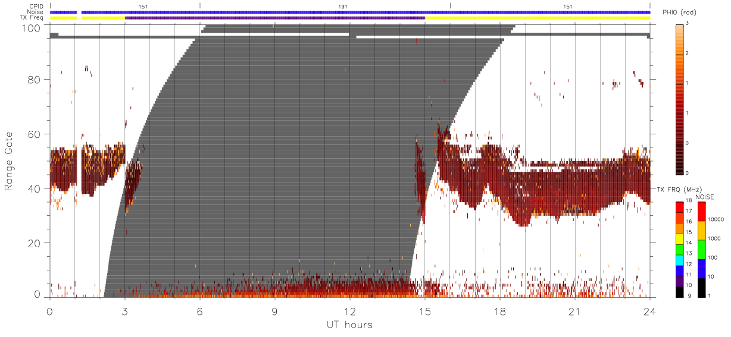This screenshot has height=337, width=731.
Task: Click the 100 label in NOISE legend
Action: tap(712, 257)
